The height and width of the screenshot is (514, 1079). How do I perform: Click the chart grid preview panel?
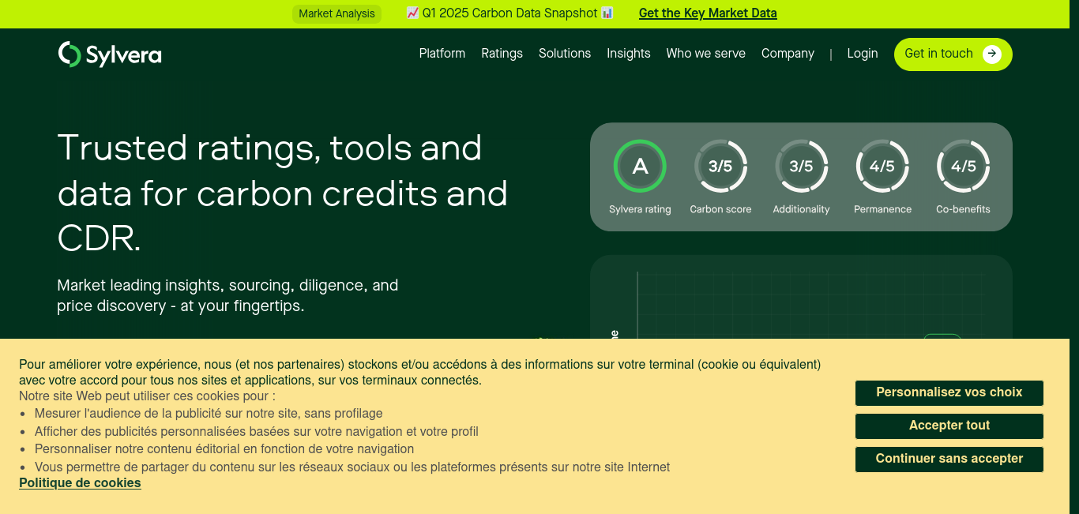tap(801, 297)
